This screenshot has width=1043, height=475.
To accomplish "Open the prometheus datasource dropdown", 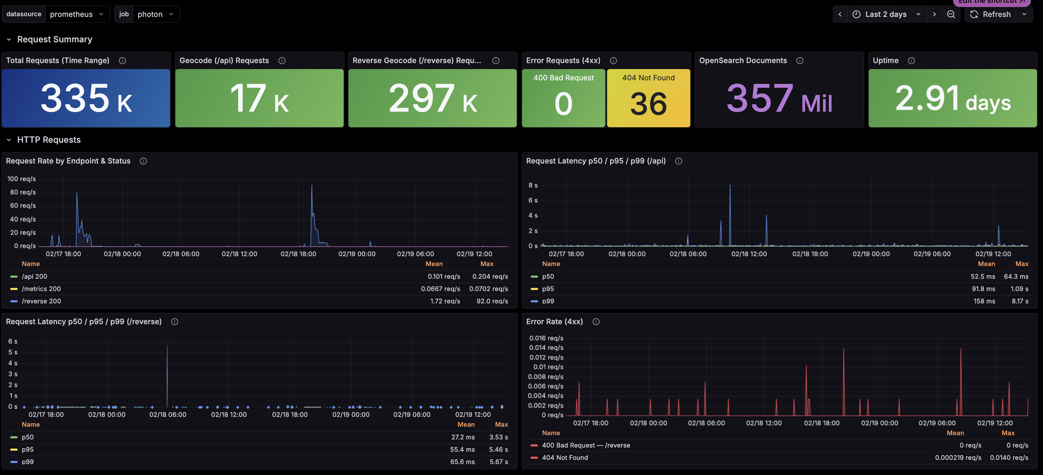I will pos(77,14).
